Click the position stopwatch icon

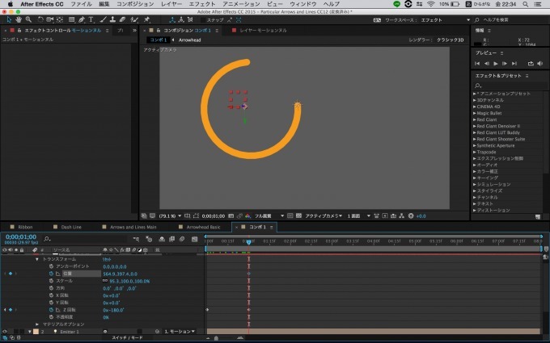(51, 274)
